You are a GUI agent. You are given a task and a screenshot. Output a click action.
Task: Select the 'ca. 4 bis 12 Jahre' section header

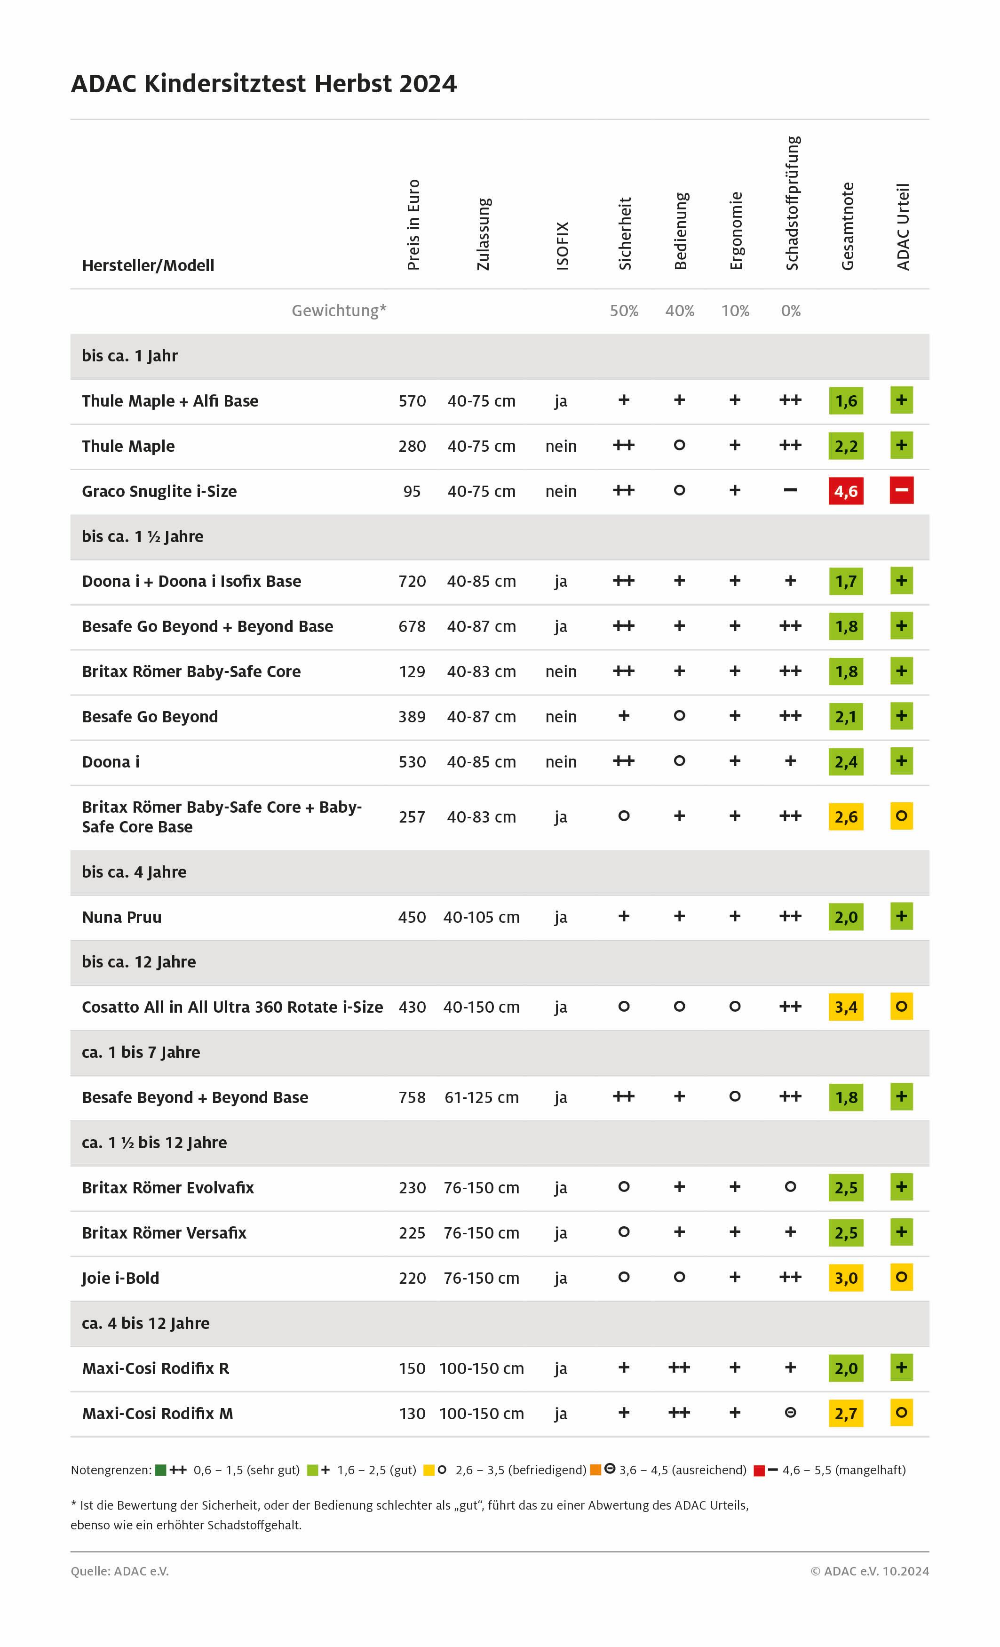click(x=500, y=1323)
